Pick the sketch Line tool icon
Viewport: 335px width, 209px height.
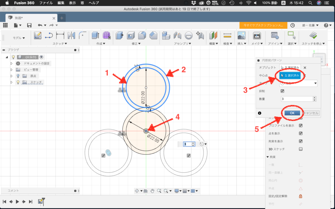[x=49, y=35]
